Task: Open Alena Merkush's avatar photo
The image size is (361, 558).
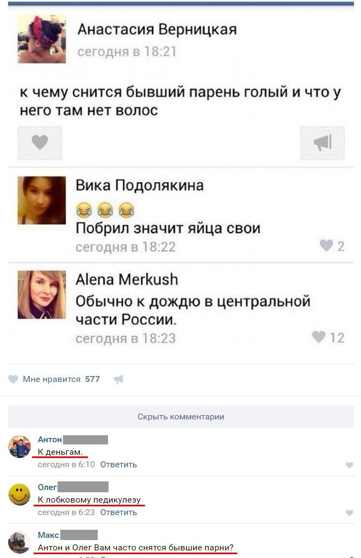Action: click(x=42, y=294)
